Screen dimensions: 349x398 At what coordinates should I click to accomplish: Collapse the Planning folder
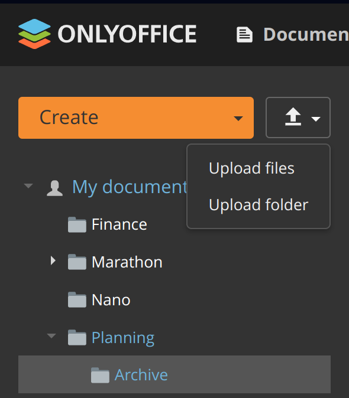[51, 336]
